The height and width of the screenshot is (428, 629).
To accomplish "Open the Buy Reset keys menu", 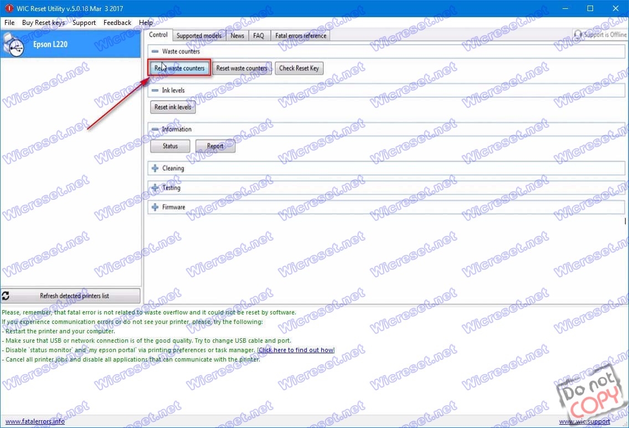I will click(x=43, y=23).
